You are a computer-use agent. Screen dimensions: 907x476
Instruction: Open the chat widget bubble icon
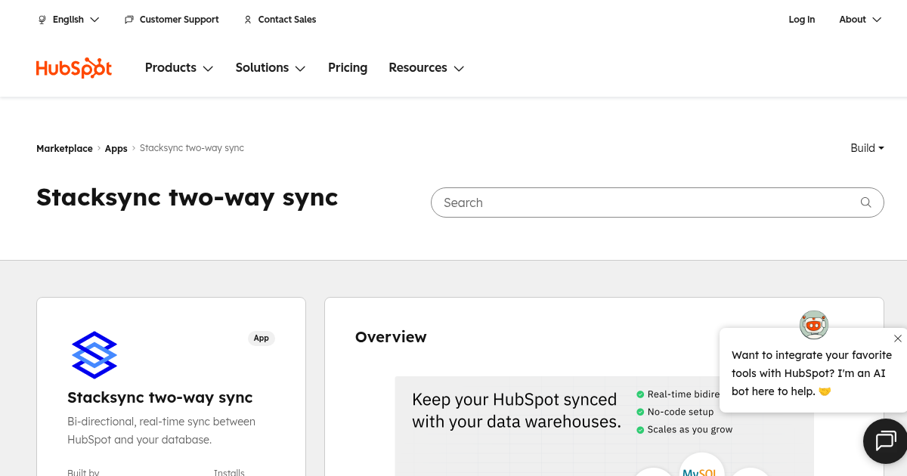tap(885, 440)
